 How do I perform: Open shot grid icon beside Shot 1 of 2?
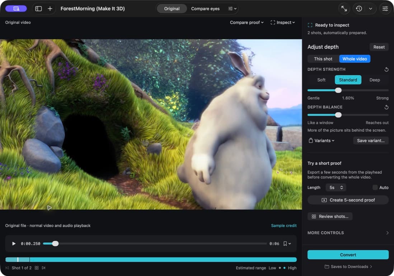pos(37,268)
